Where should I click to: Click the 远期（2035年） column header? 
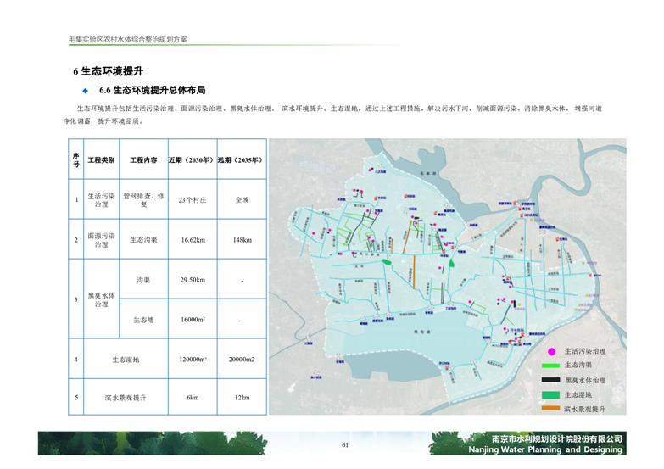click(242, 159)
